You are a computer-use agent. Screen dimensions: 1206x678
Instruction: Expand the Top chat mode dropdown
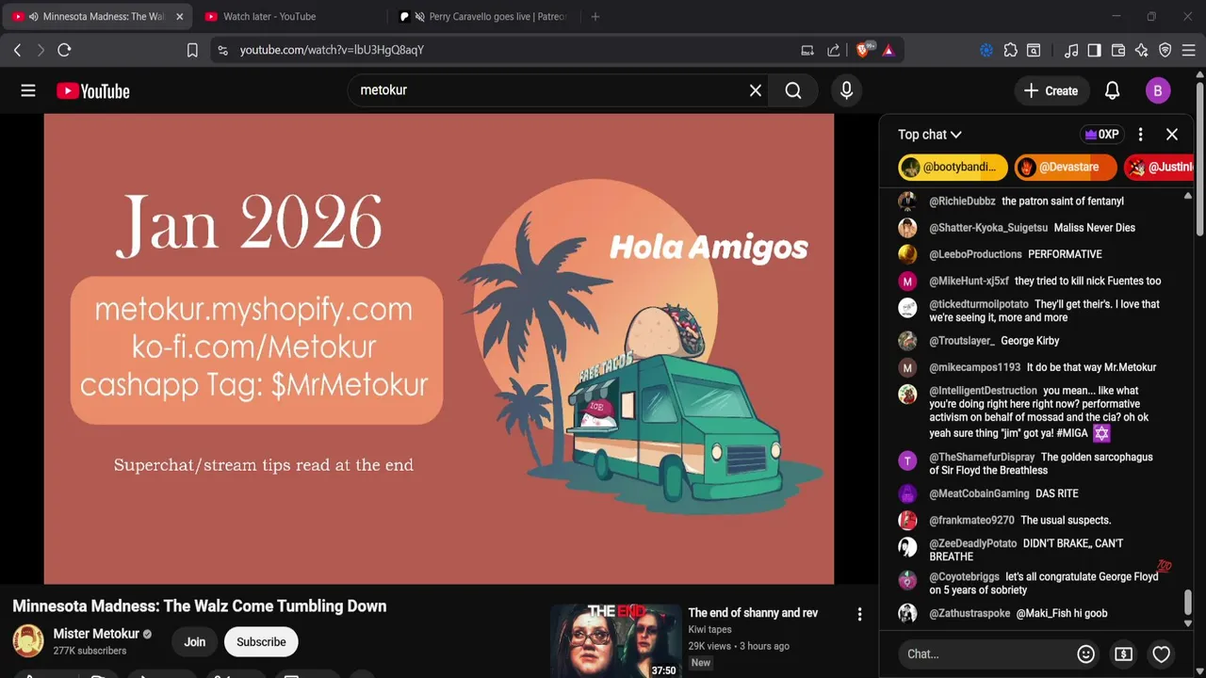coord(929,135)
